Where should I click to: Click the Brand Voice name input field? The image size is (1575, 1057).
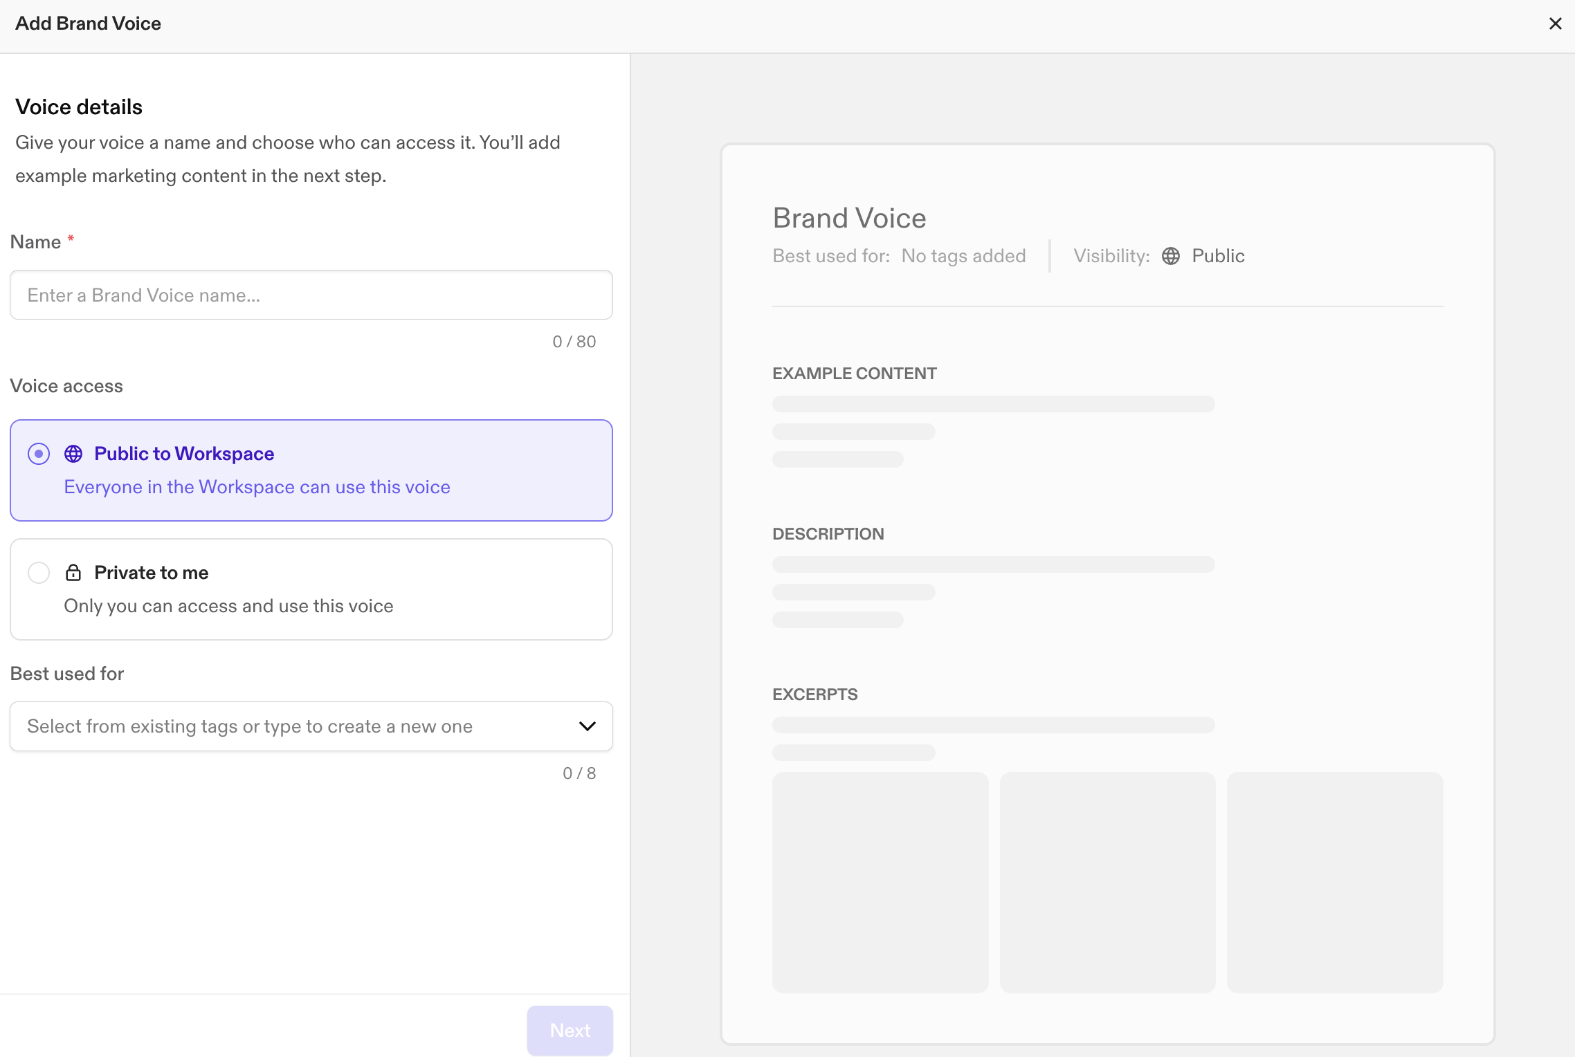pyautogui.click(x=311, y=295)
